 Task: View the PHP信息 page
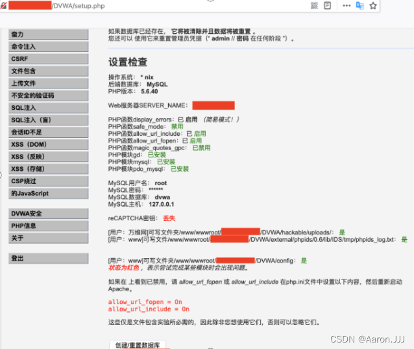click(x=49, y=226)
